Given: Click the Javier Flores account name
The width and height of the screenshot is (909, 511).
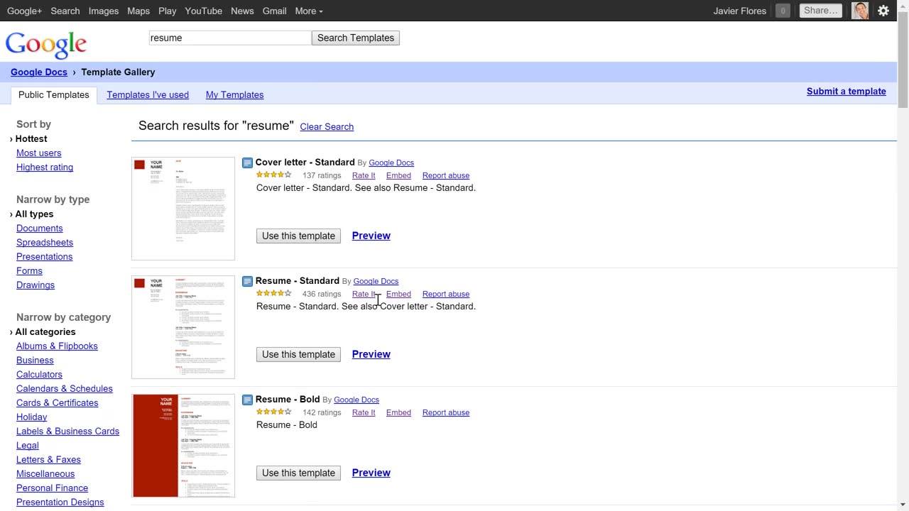Looking at the screenshot, I should [739, 11].
